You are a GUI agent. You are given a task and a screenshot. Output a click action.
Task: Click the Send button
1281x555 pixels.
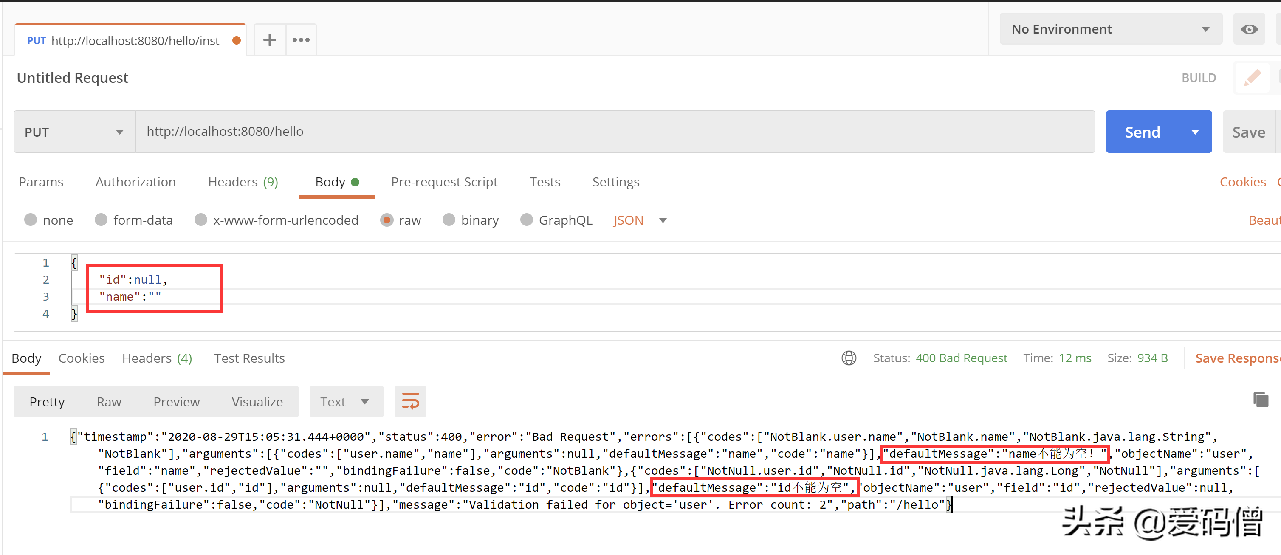tap(1142, 132)
